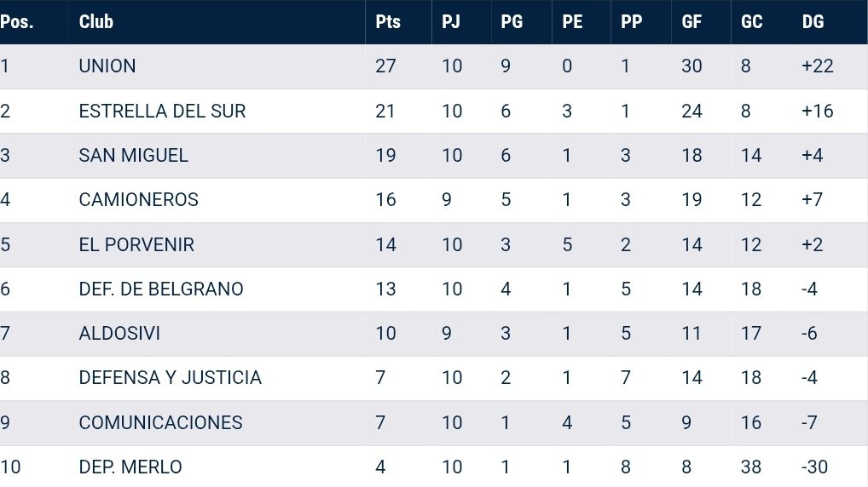Open the ALDOSIVI club row
Image resolution: width=868 pixels, height=487 pixels.
[x=119, y=334]
